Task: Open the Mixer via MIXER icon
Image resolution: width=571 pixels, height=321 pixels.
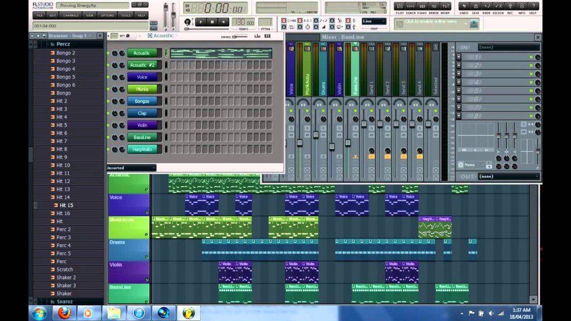Action: coord(446,6)
